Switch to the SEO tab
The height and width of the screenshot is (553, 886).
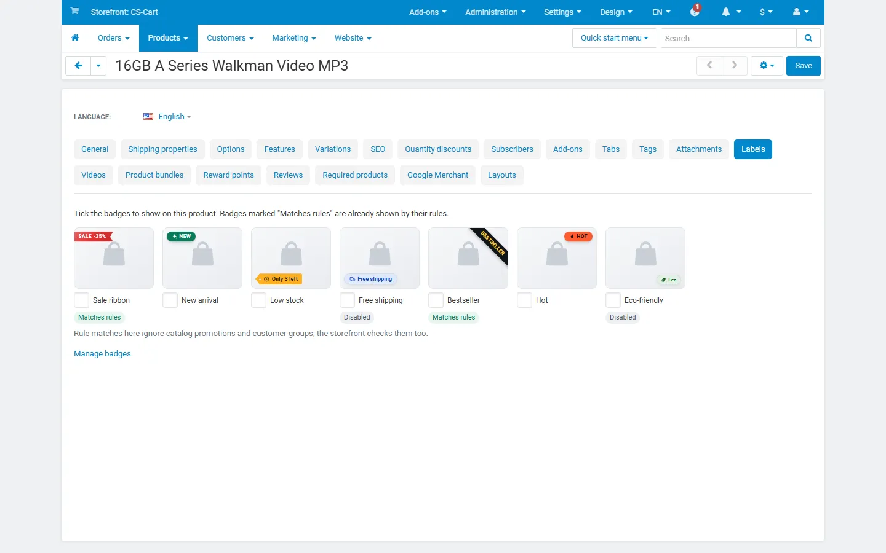(378, 149)
